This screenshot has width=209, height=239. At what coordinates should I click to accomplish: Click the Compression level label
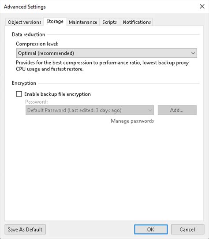click(x=37, y=44)
